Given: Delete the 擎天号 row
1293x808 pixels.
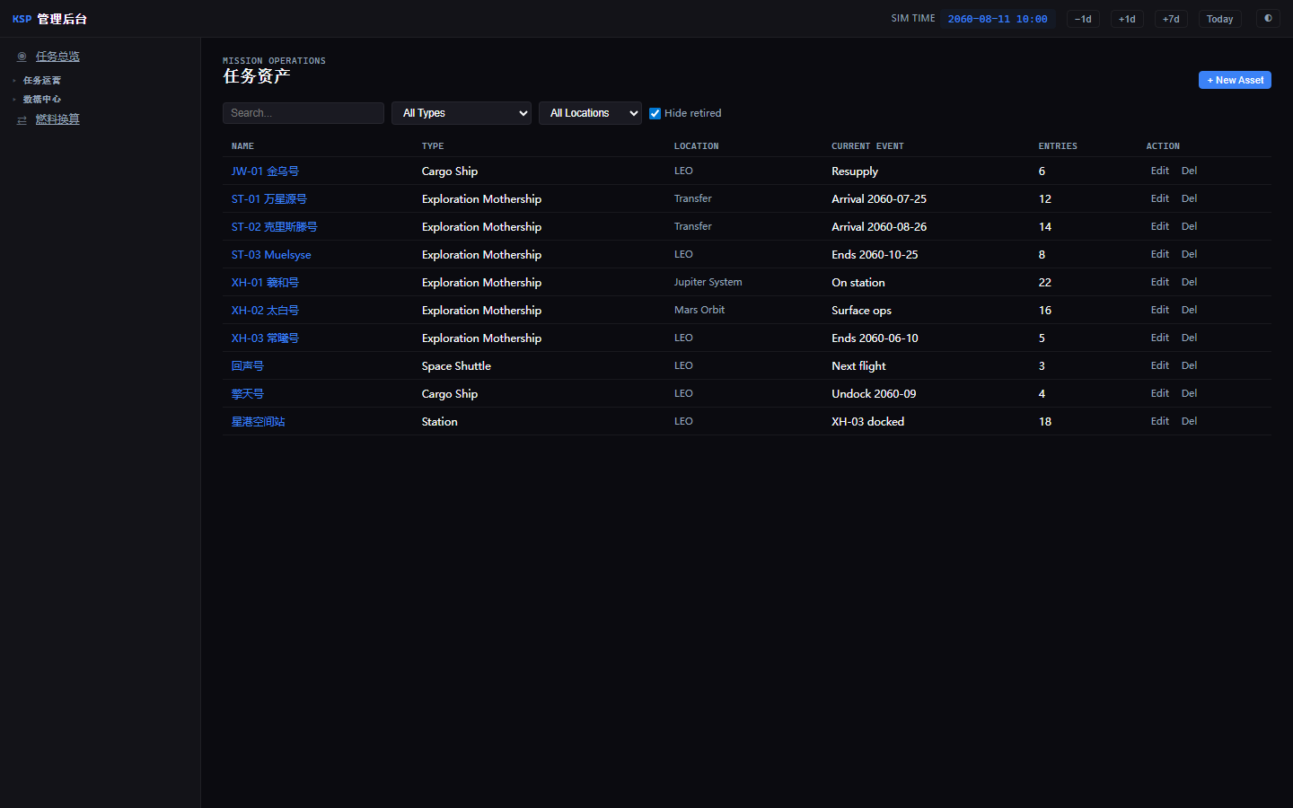Looking at the screenshot, I should [x=1189, y=393].
